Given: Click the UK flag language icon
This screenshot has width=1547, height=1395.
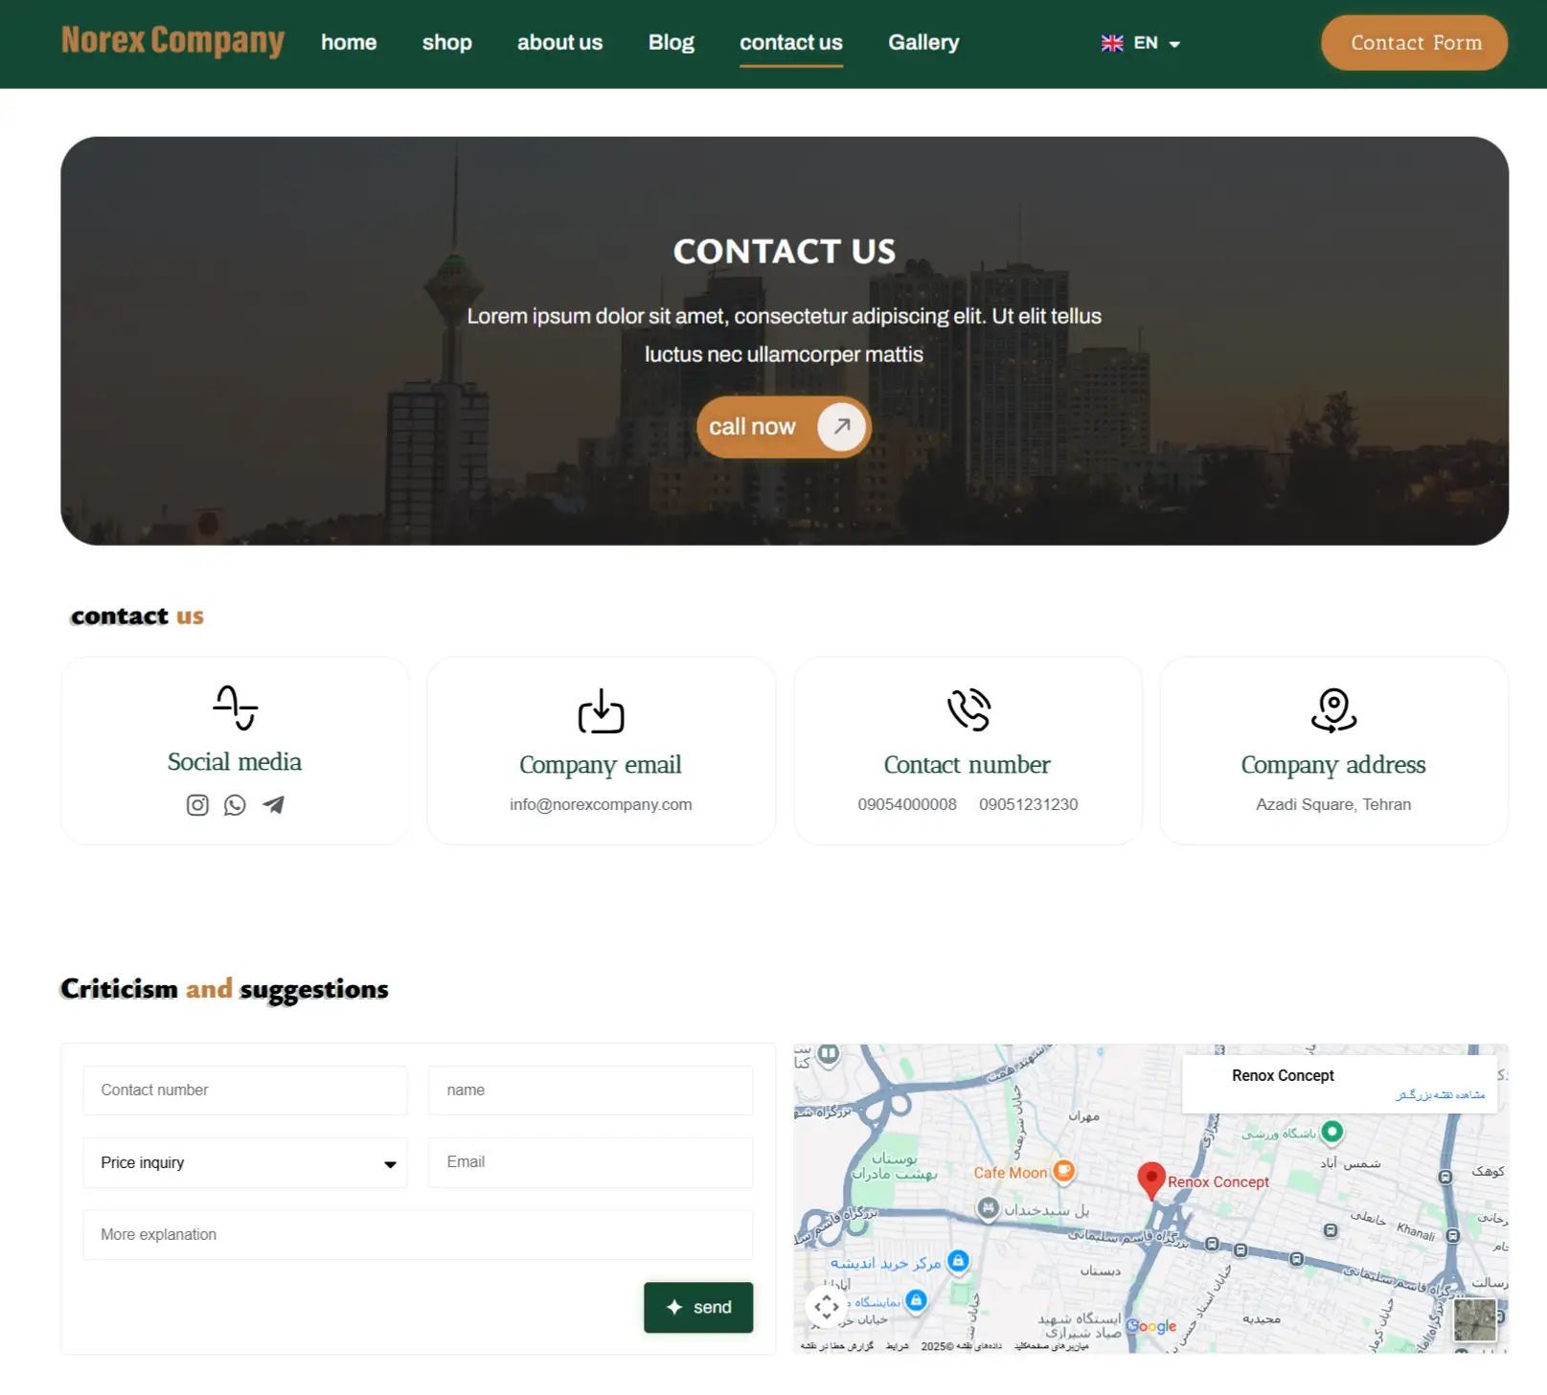Looking at the screenshot, I should (x=1111, y=43).
